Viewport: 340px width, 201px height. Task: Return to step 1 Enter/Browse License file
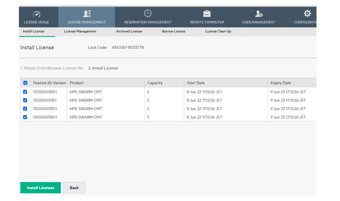tap(51, 68)
